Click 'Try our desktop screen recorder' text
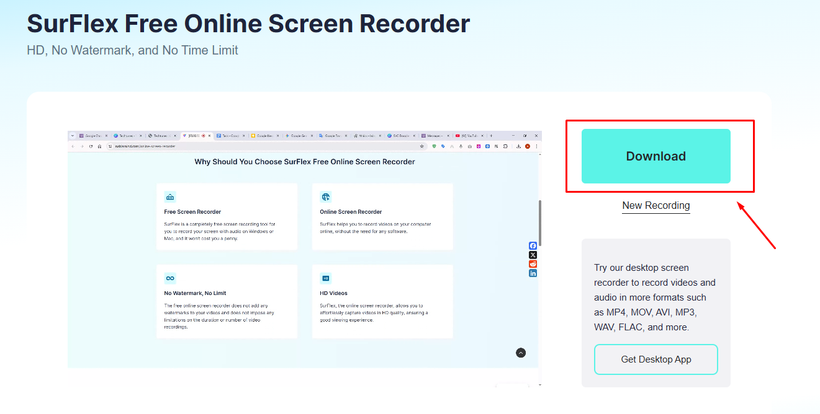Image resolution: width=820 pixels, height=414 pixels. (655, 297)
